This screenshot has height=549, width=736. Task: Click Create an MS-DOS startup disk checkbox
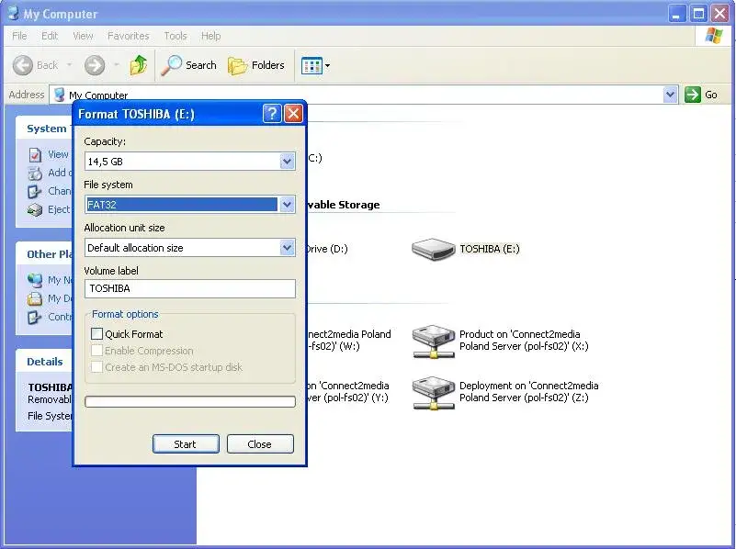96,366
